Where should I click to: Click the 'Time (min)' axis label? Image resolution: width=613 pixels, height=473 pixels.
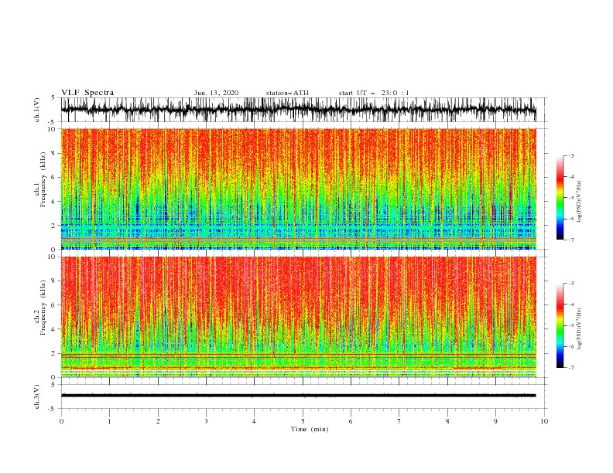pos(310,429)
